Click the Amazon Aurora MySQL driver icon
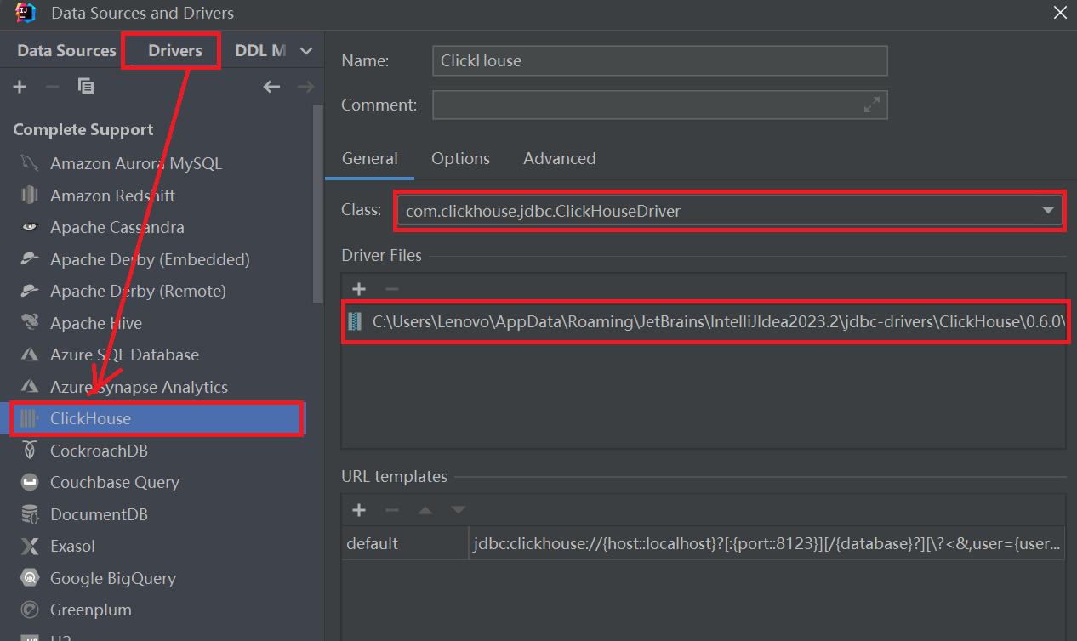 30,163
